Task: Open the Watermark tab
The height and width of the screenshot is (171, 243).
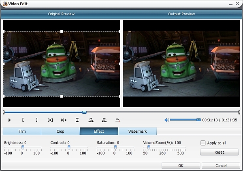Action: click(x=137, y=131)
